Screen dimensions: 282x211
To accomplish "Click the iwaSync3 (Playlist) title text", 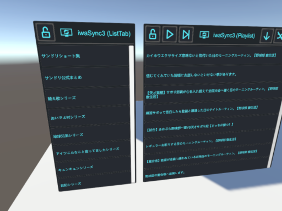I will click(234, 35).
